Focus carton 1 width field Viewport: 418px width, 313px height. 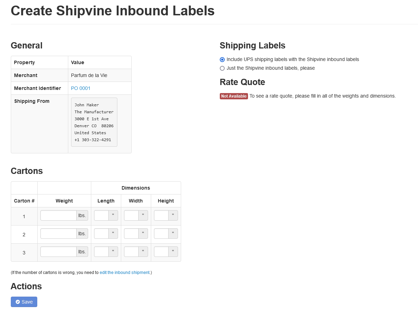click(x=131, y=215)
